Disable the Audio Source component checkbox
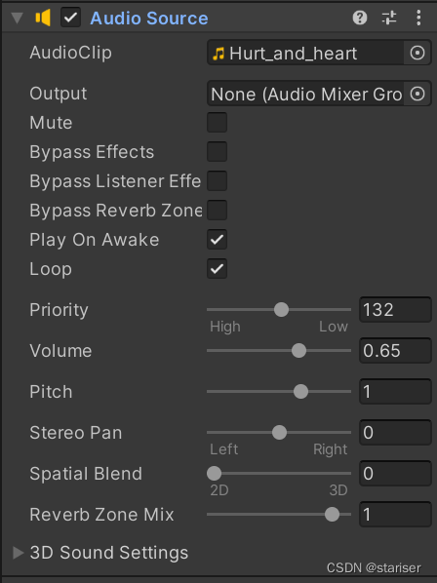The height and width of the screenshot is (583, 437). 70,18
